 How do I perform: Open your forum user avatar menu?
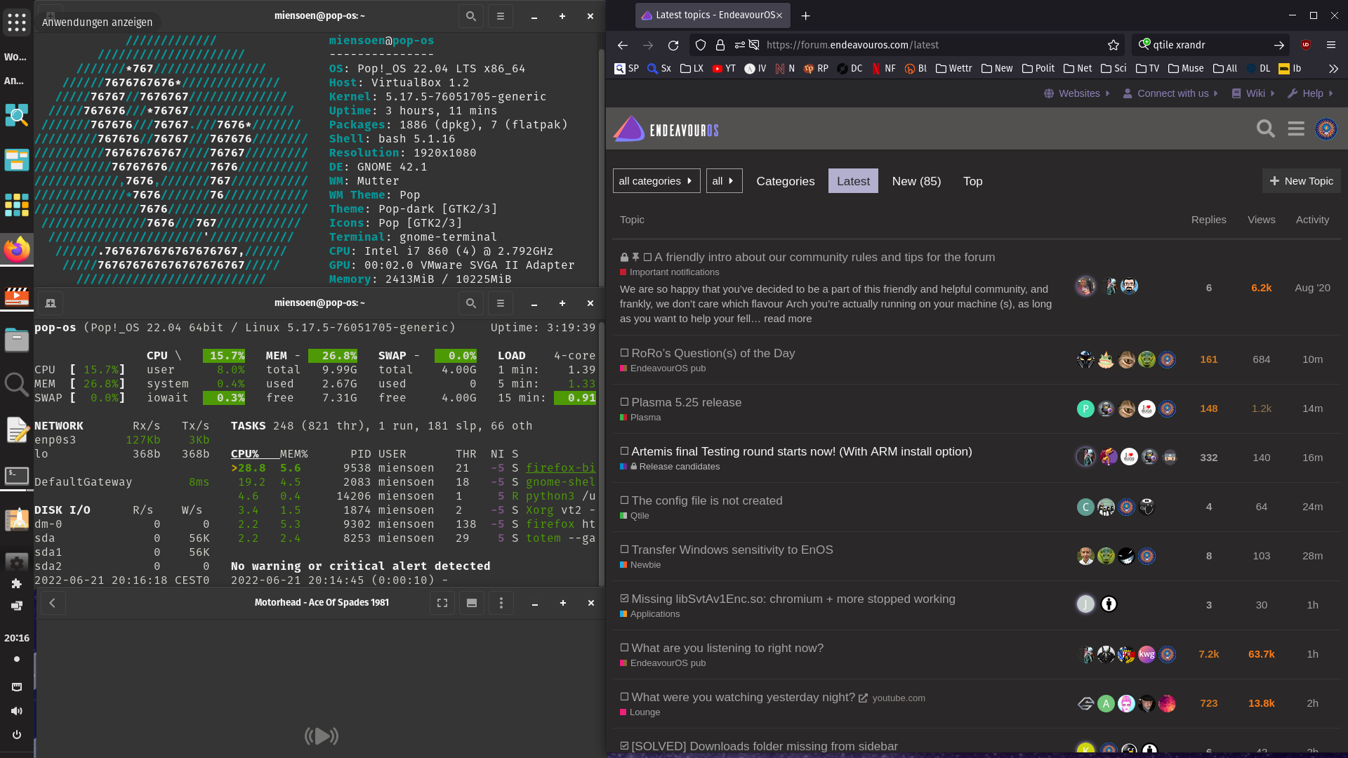pyautogui.click(x=1326, y=128)
